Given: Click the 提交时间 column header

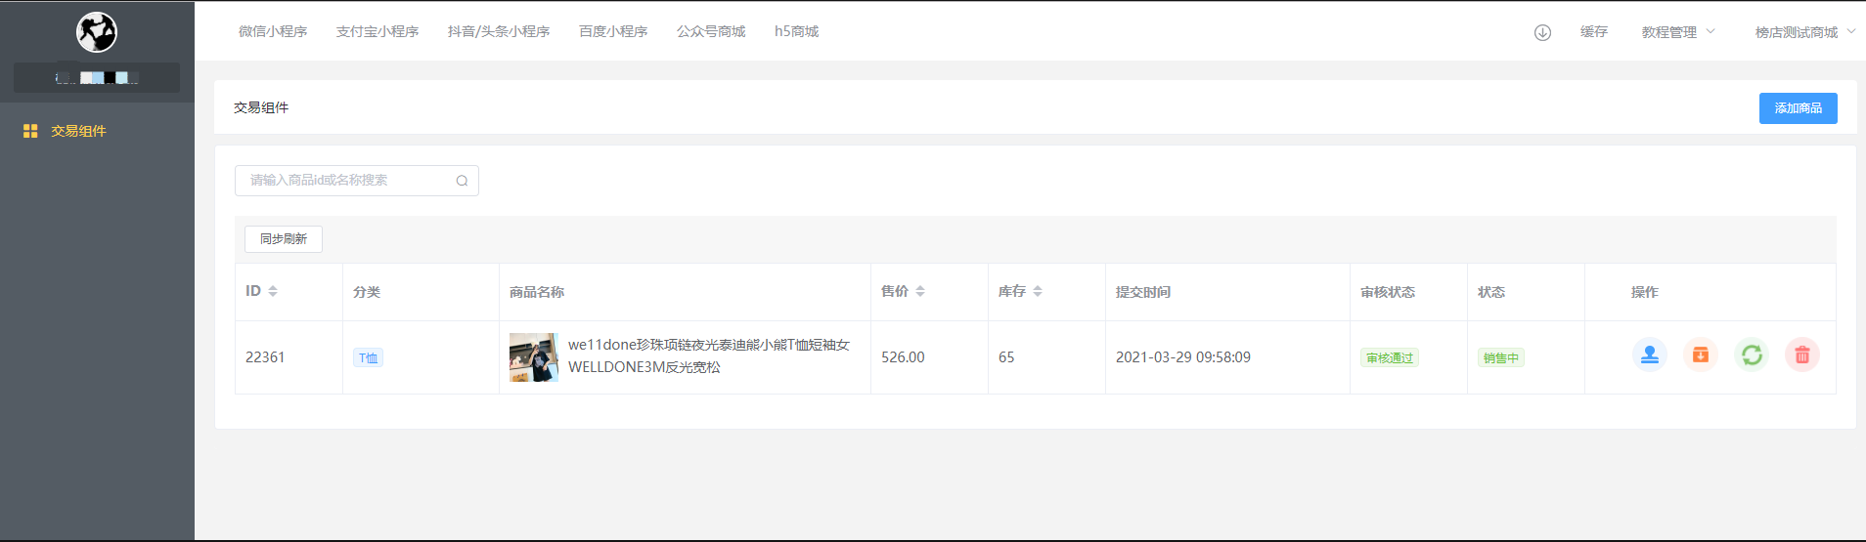Looking at the screenshot, I should (1143, 292).
